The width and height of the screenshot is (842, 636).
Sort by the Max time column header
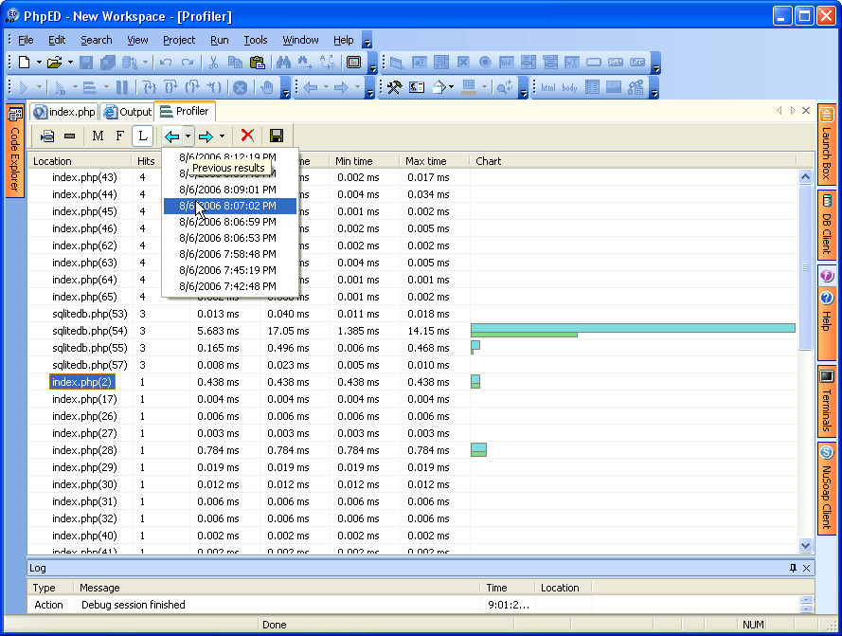click(426, 161)
